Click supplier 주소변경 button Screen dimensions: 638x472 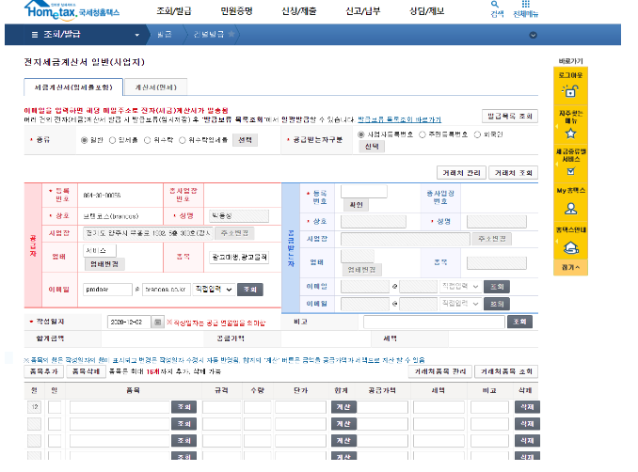[x=234, y=233]
